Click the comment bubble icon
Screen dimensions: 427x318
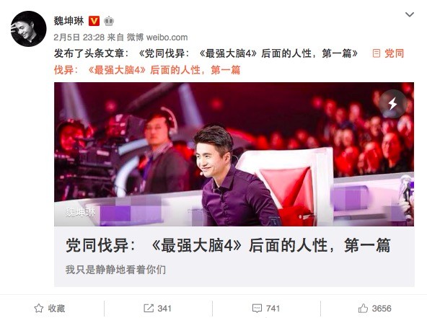click(257, 308)
